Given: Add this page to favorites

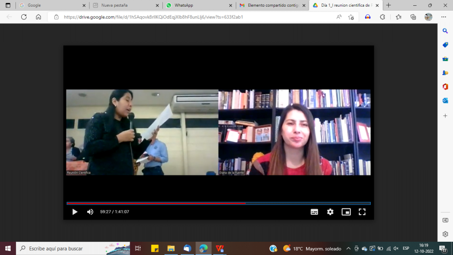Looking at the screenshot, I should pyautogui.click(x=351, y=17).
